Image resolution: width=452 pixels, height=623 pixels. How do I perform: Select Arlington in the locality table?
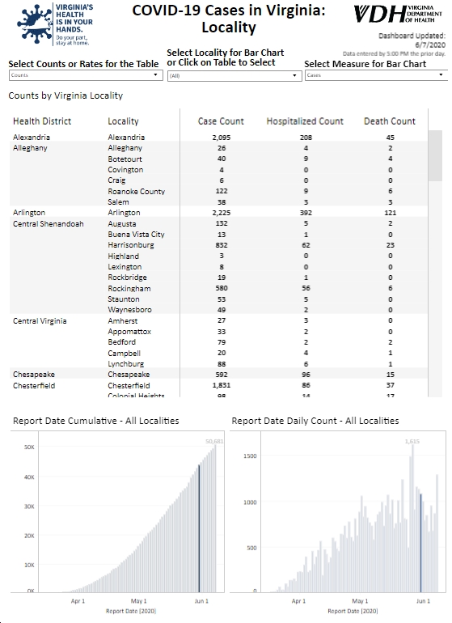point(124,213)
